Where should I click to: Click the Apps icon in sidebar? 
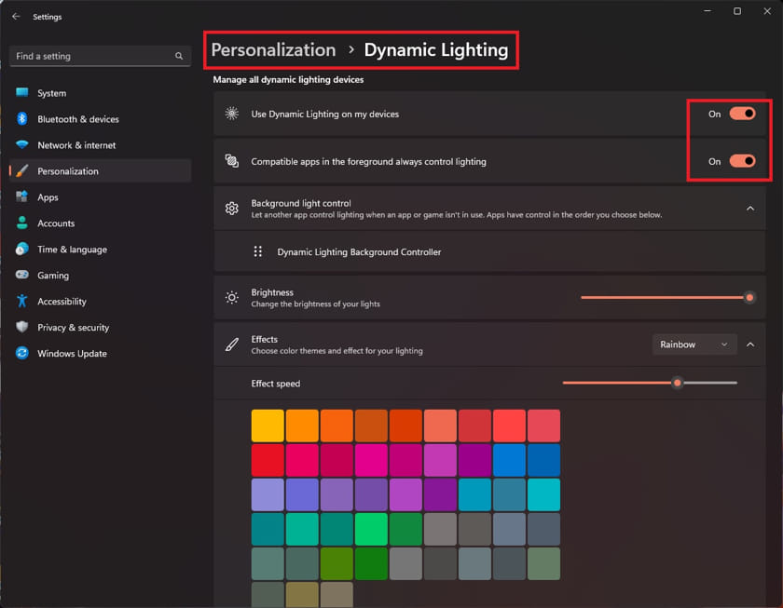(22, 197)
